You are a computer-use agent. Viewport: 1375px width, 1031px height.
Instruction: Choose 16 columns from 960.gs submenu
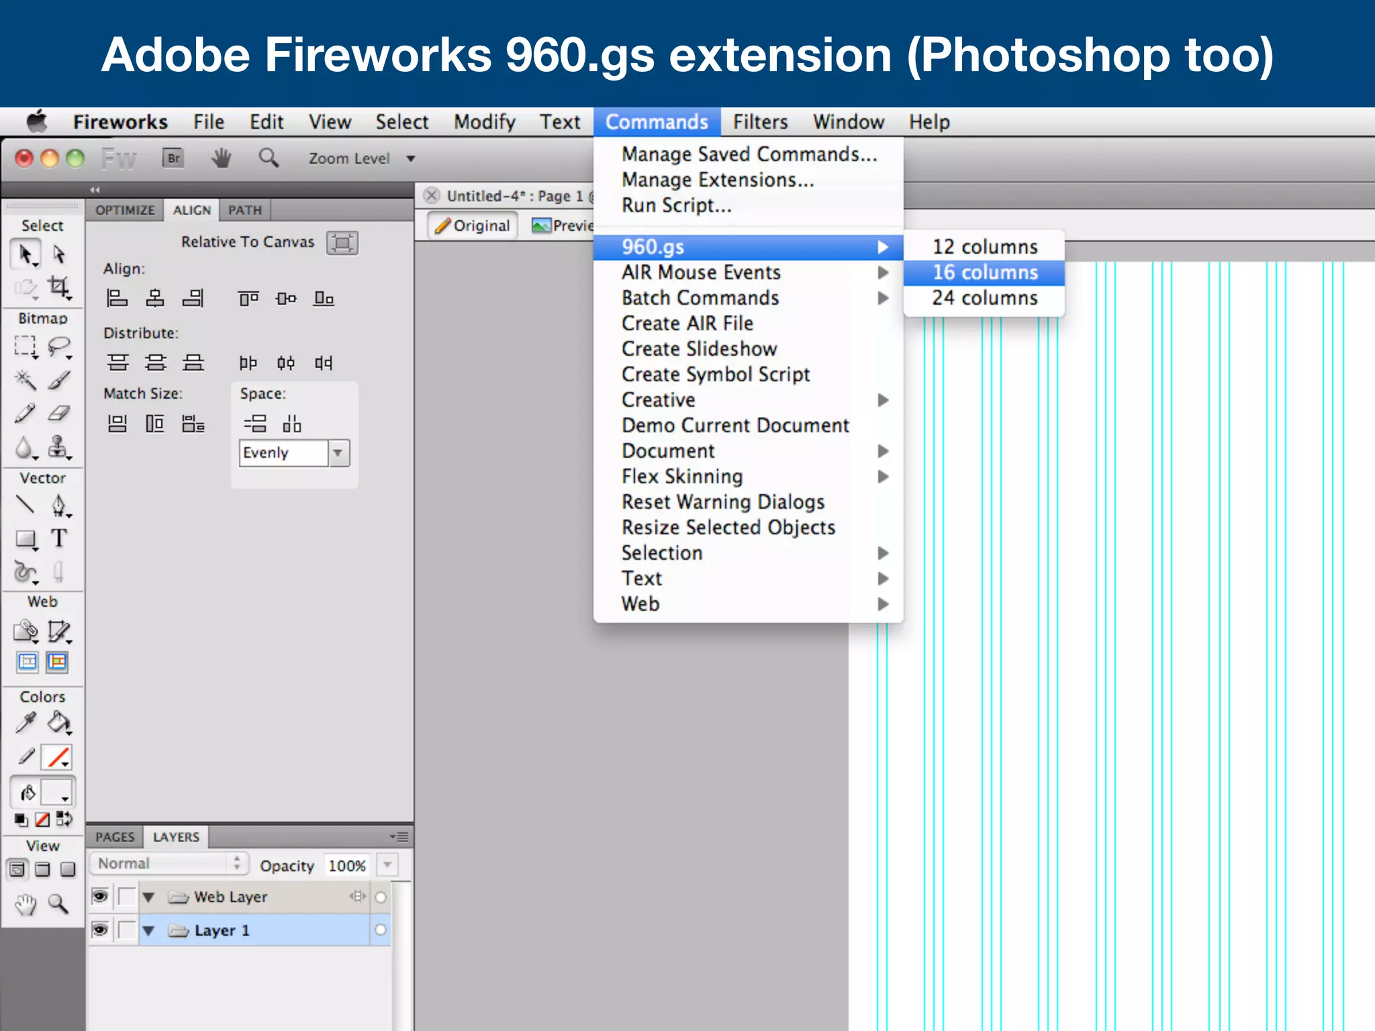(x=984, y=273)
